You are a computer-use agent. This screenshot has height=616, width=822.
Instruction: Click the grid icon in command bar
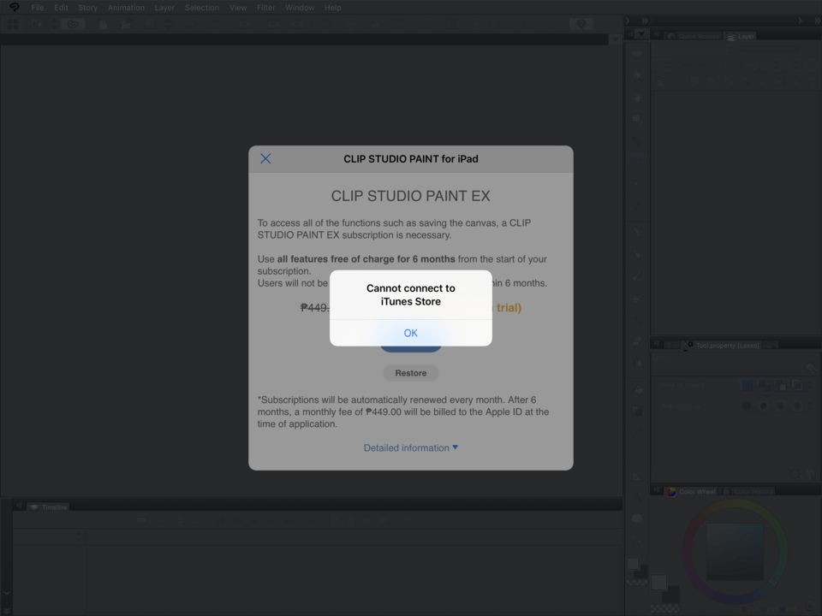(12, 24)
